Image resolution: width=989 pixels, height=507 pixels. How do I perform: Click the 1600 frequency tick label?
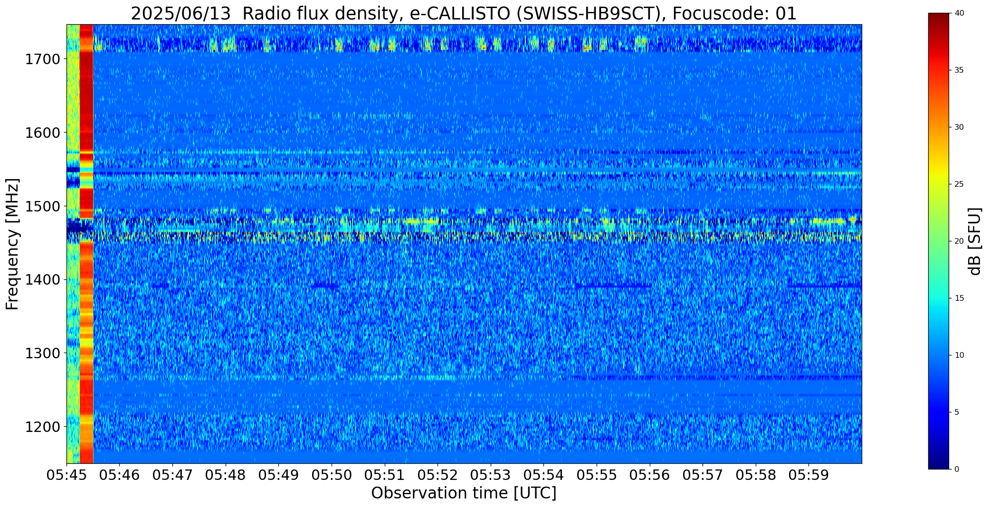click(42, 133)
